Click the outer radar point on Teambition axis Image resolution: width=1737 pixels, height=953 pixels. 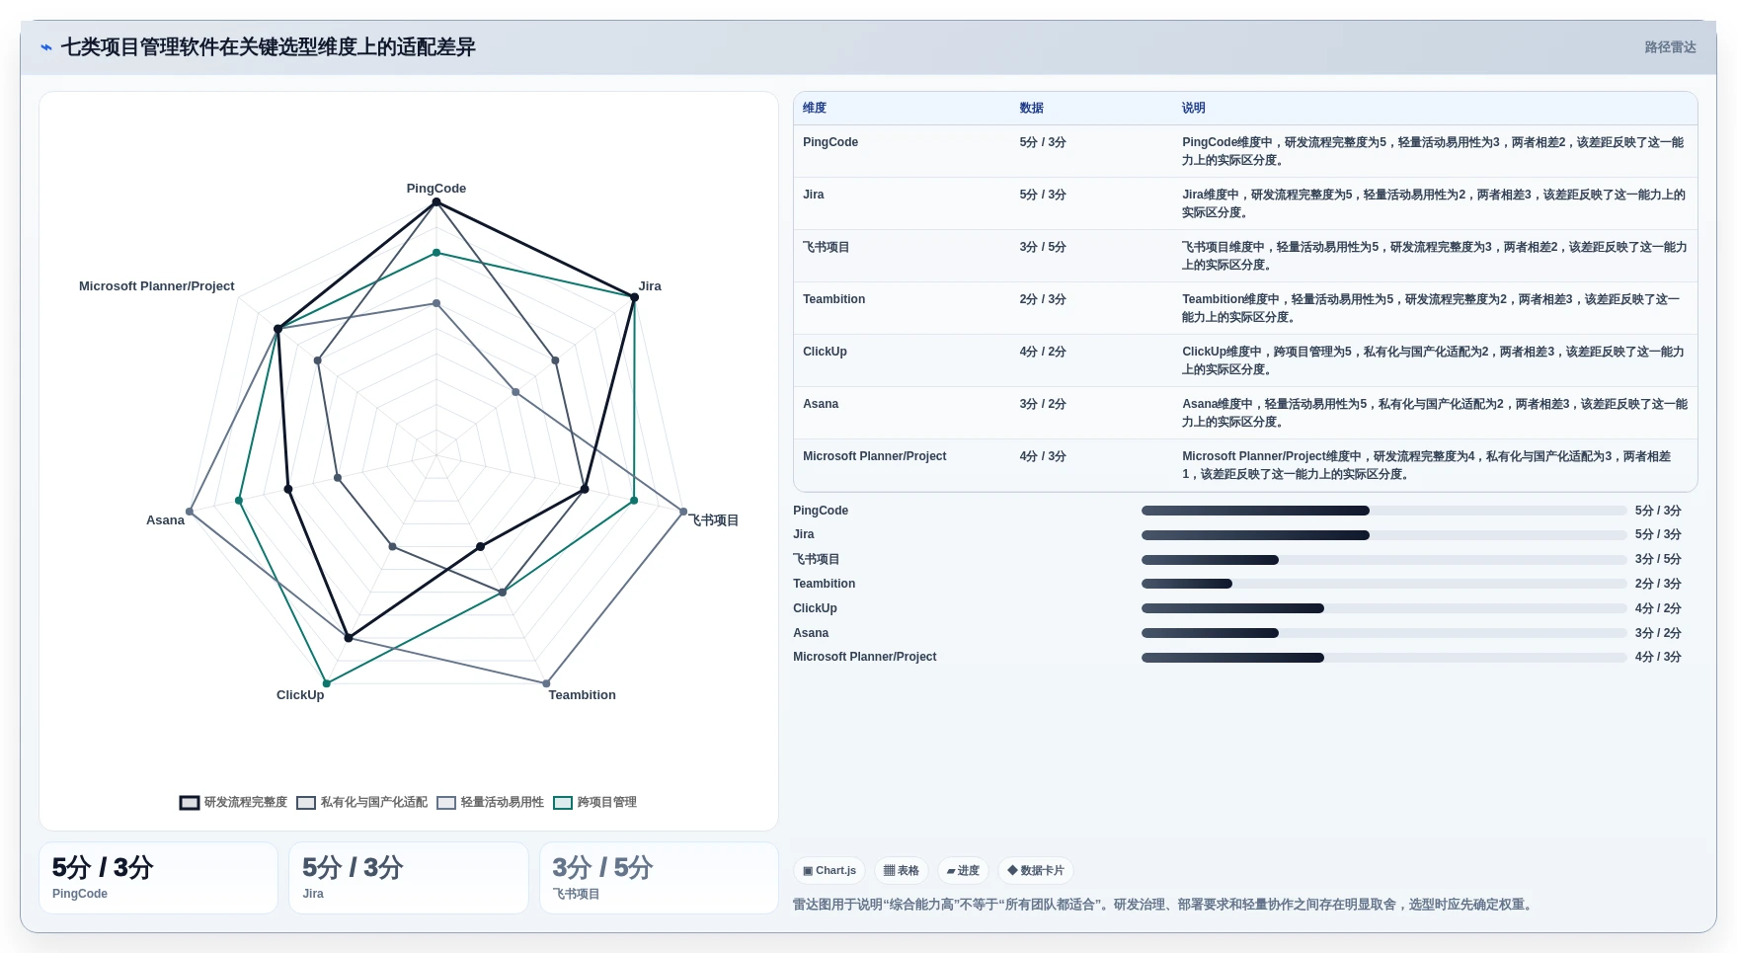(x=546, y=683)
